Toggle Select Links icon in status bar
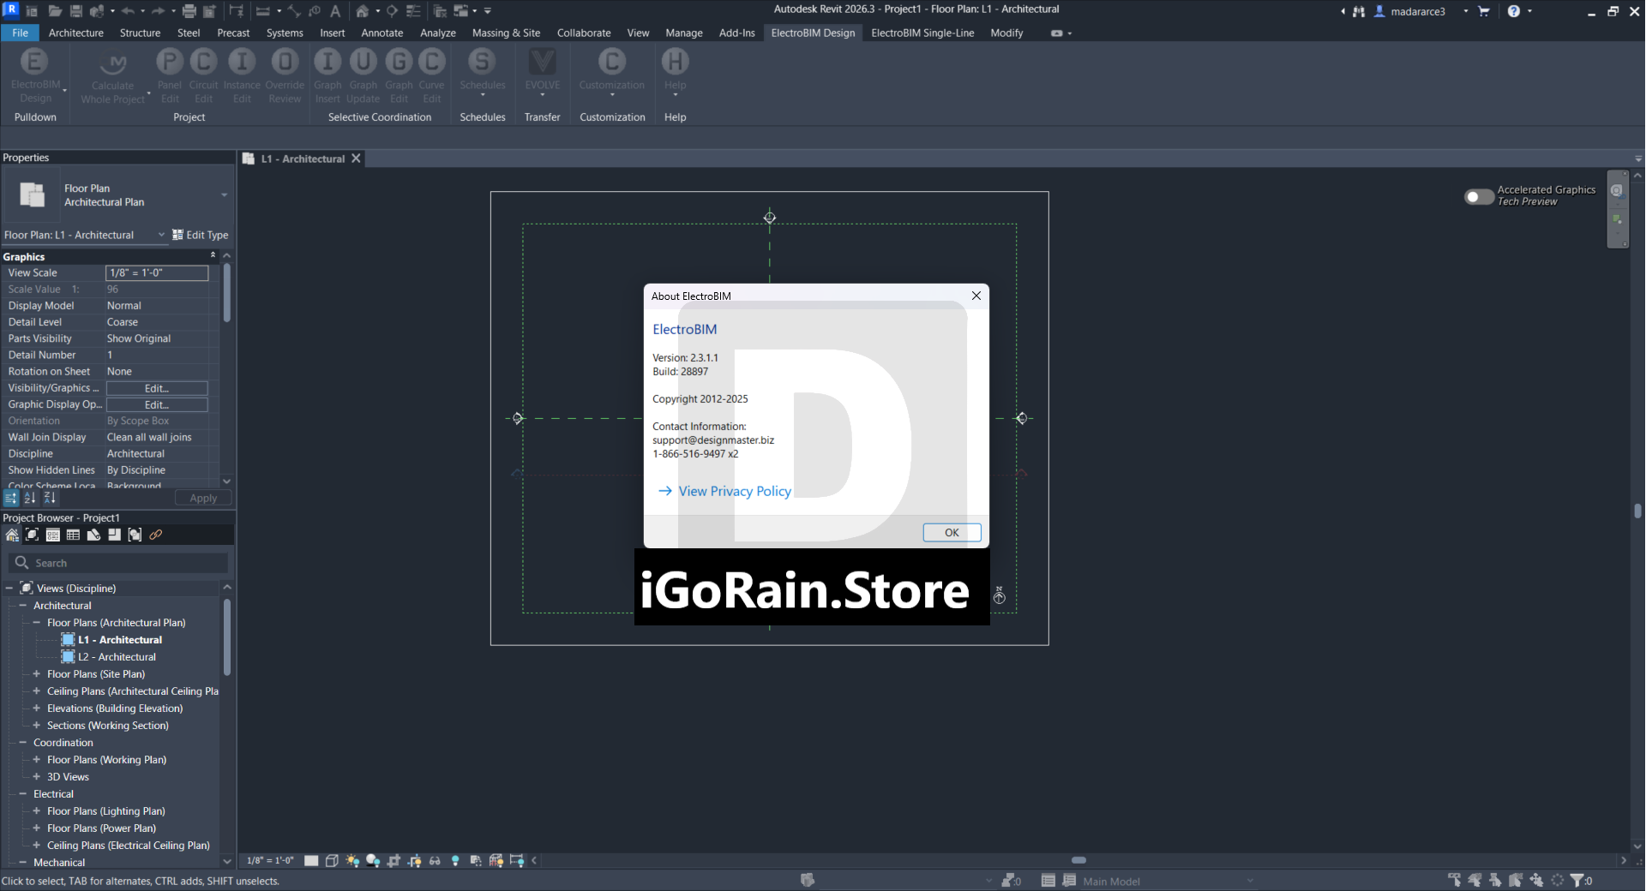1646x891 pixels. tap(1455, 880)
